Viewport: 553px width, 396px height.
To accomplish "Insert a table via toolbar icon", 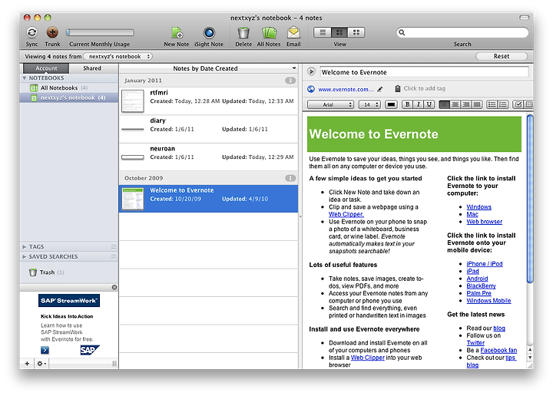I will click(x=528, y=104).
